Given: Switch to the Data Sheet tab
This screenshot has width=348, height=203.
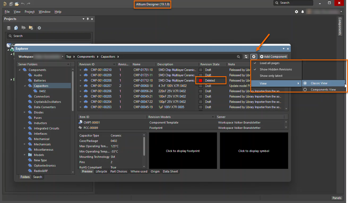Looking at the screenshot, I should click(x=170, y=171).
